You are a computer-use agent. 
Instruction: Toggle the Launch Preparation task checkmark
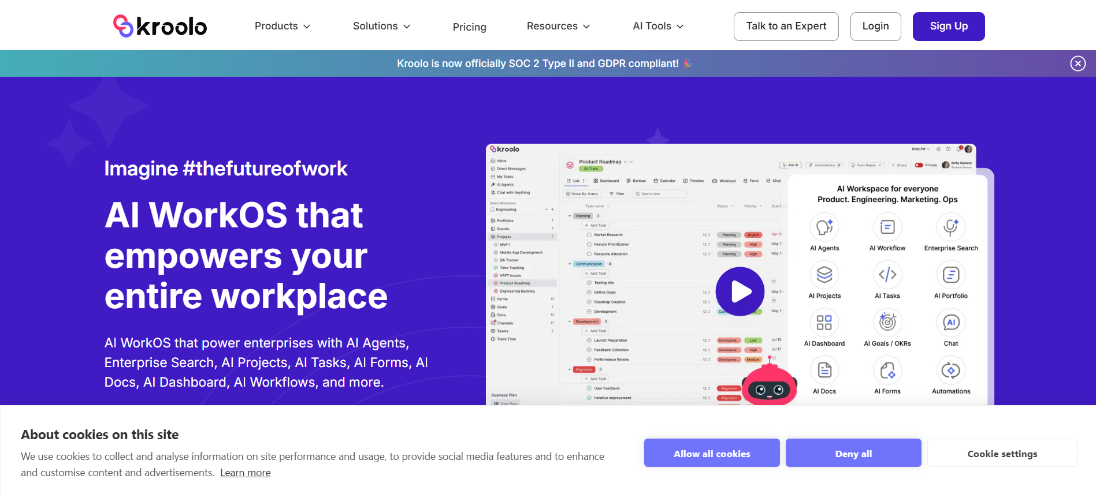[x=589, y=340]
